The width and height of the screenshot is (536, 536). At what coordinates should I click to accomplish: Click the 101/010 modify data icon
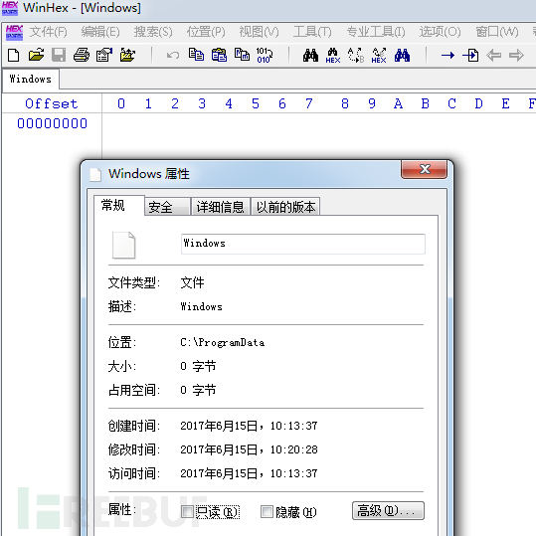coord(265,55)
